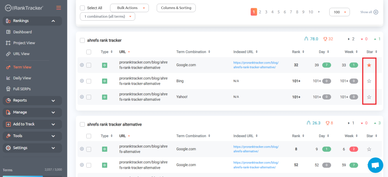Tick the checkbox in rank 52 row

tap(89, 165)
